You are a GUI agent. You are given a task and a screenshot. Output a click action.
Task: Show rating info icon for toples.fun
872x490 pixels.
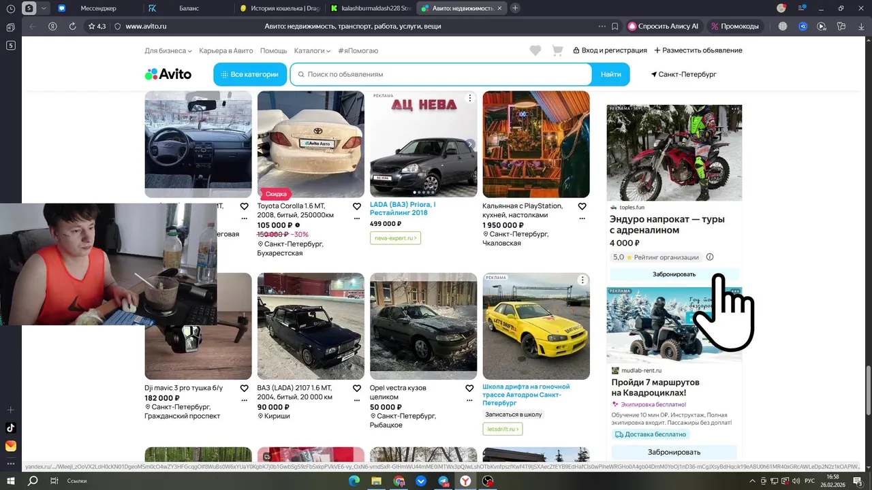tap(710, 257)
